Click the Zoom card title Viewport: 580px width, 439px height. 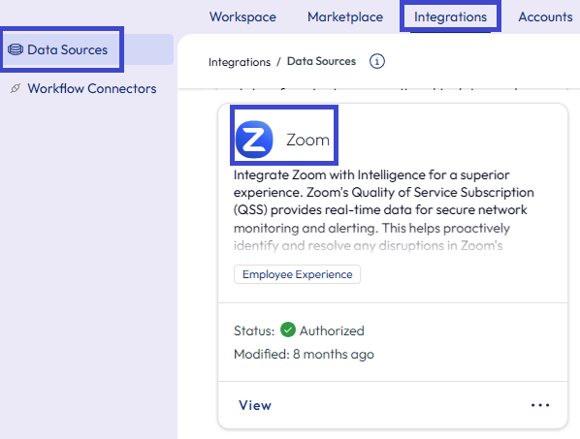pos(307,141)
